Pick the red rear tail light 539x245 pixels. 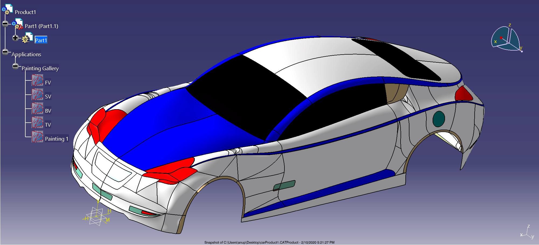[463, 94]
